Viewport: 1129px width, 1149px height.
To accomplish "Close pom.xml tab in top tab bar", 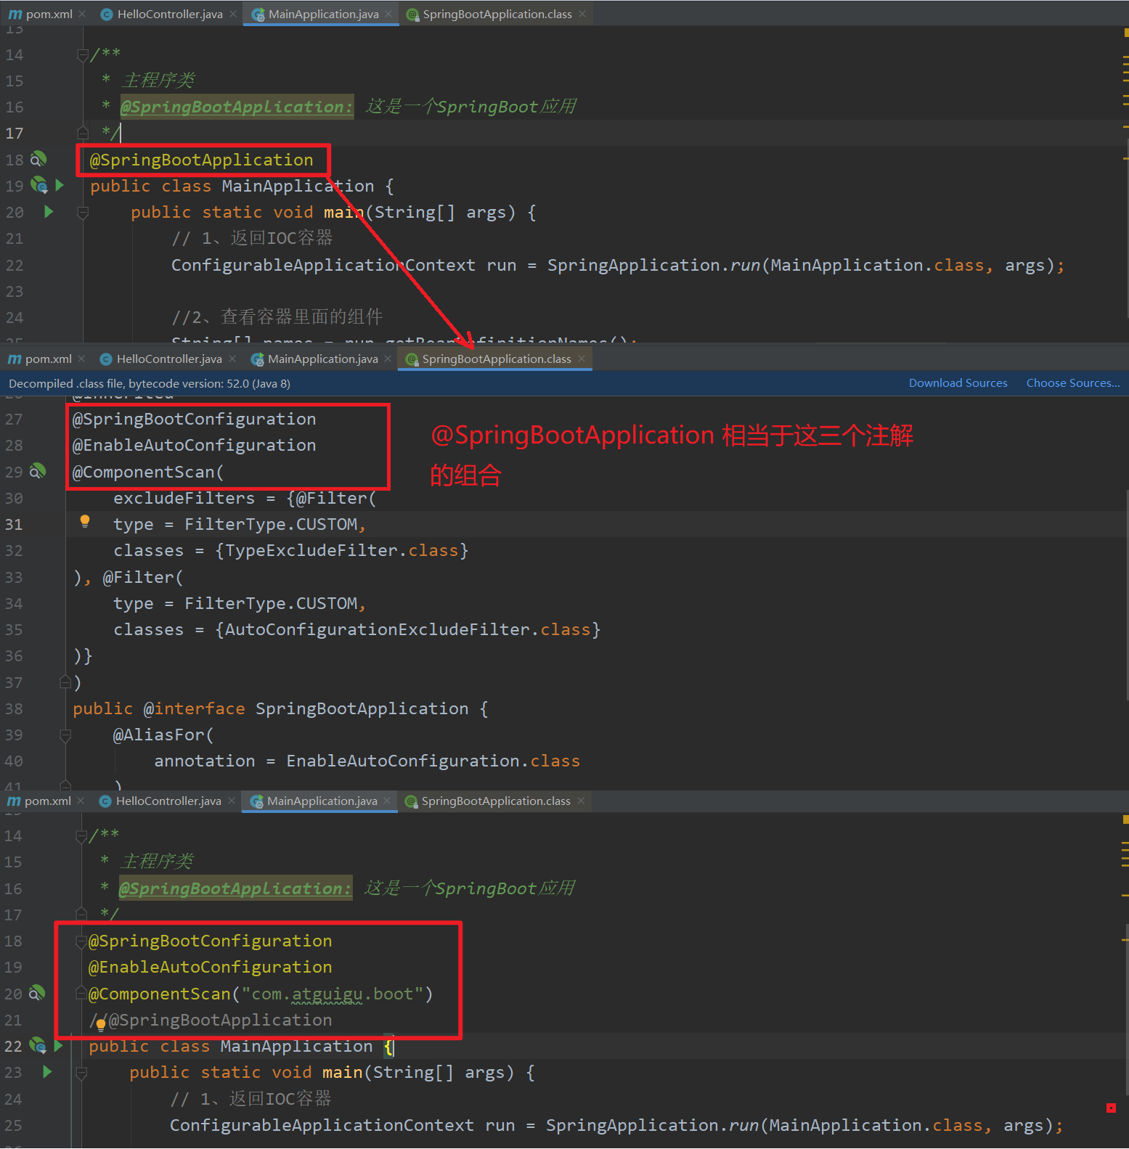I will tap(82, 14).
